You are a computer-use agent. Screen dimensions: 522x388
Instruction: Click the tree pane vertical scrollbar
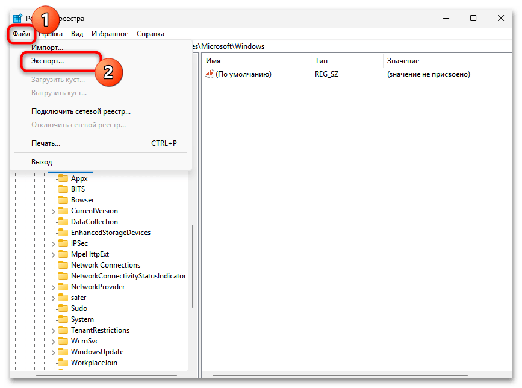tap(193, 266)
